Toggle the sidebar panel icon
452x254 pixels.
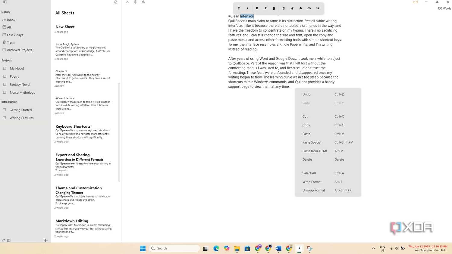pyautogui.click(x=5, y=2)
